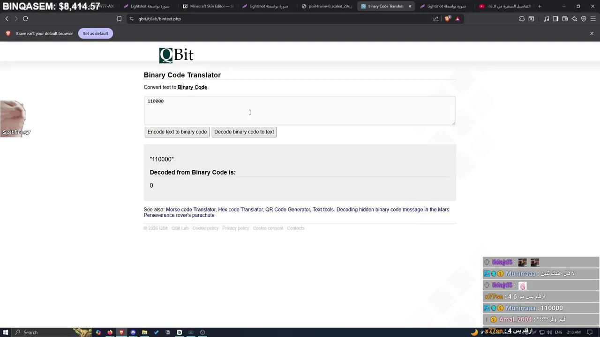Open Microsoft Copilot taskbar icon

pyautogui.click(x=98, y=332)
